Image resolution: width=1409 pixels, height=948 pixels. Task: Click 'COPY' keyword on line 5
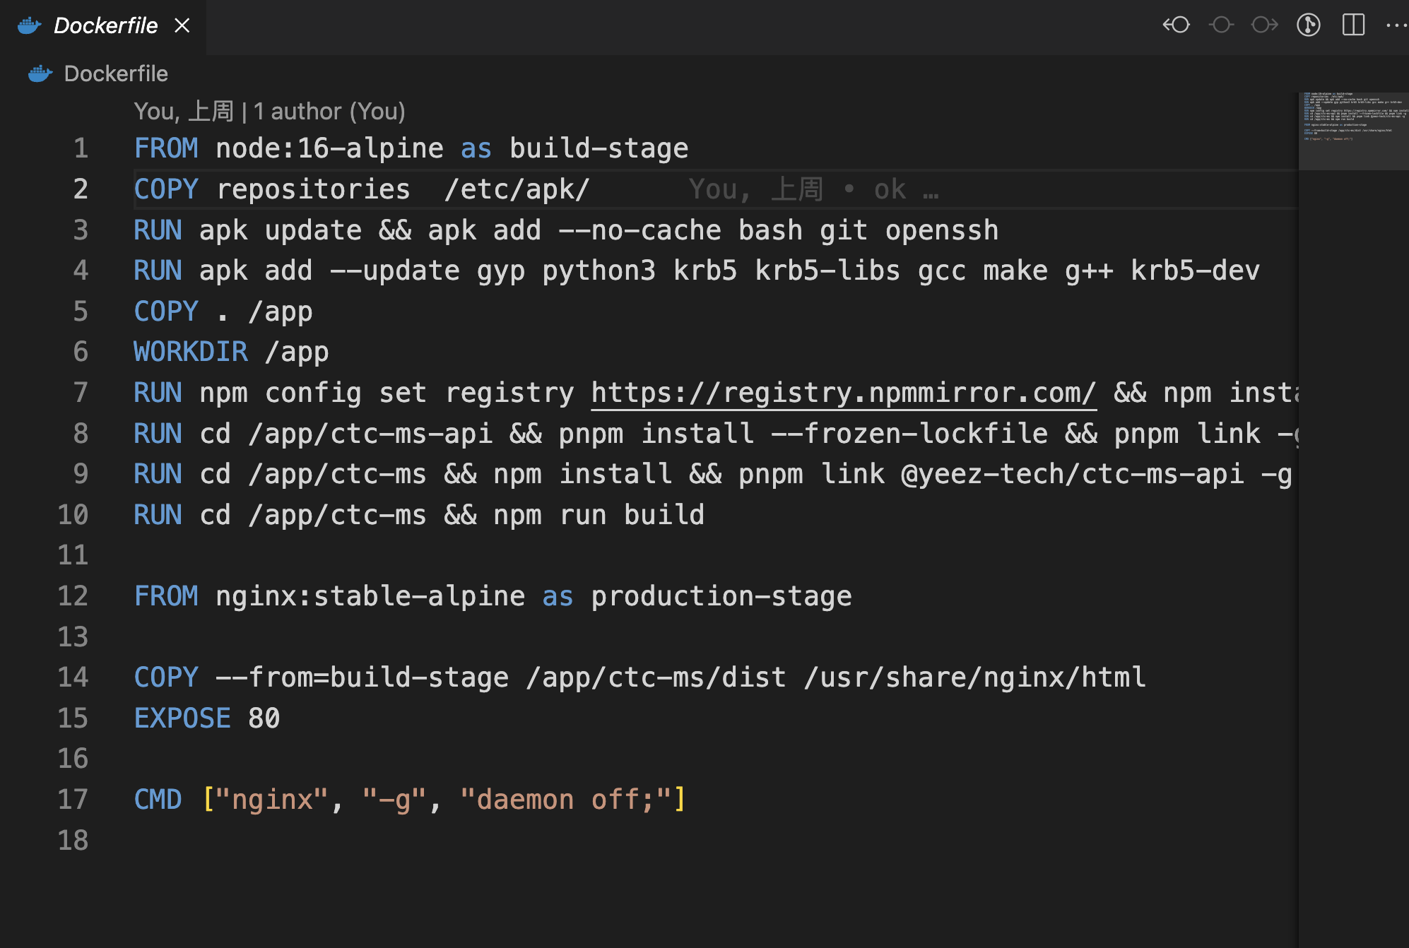point(166,312)
